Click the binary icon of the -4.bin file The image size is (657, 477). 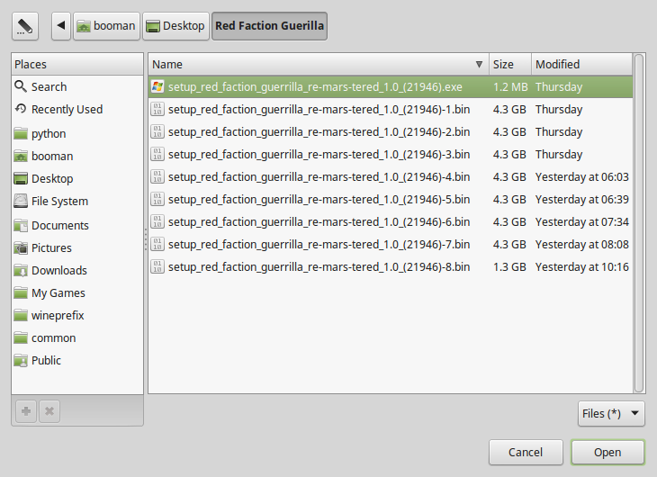tap(157, 176)
